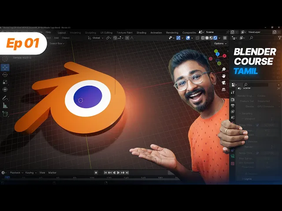The width and height of the screenshot is (282, 211).
Task: Click the magnifier zoom view icon
Action: [x=223, y=69]
